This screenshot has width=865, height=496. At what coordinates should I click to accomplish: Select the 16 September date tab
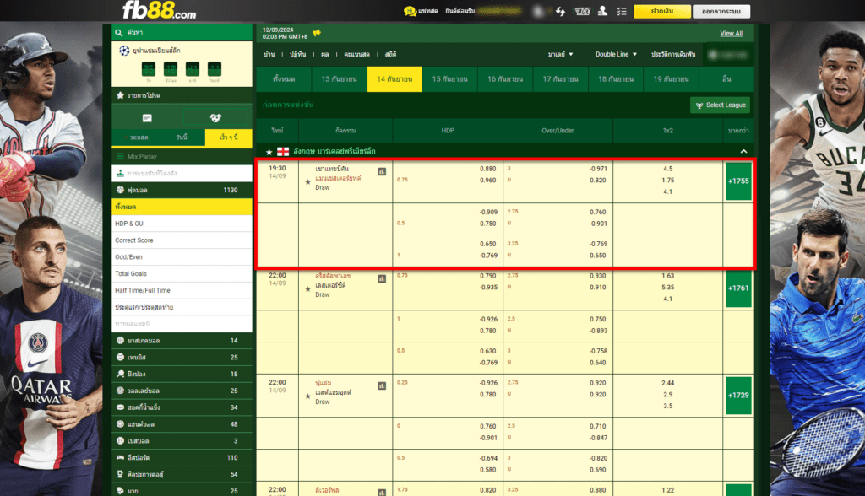(505, 78)
